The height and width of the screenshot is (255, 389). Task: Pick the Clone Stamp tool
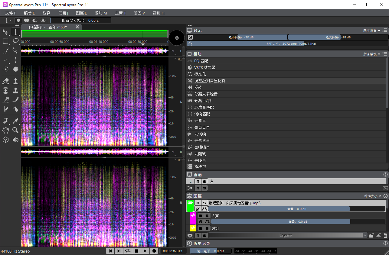(x=15, y=90)
